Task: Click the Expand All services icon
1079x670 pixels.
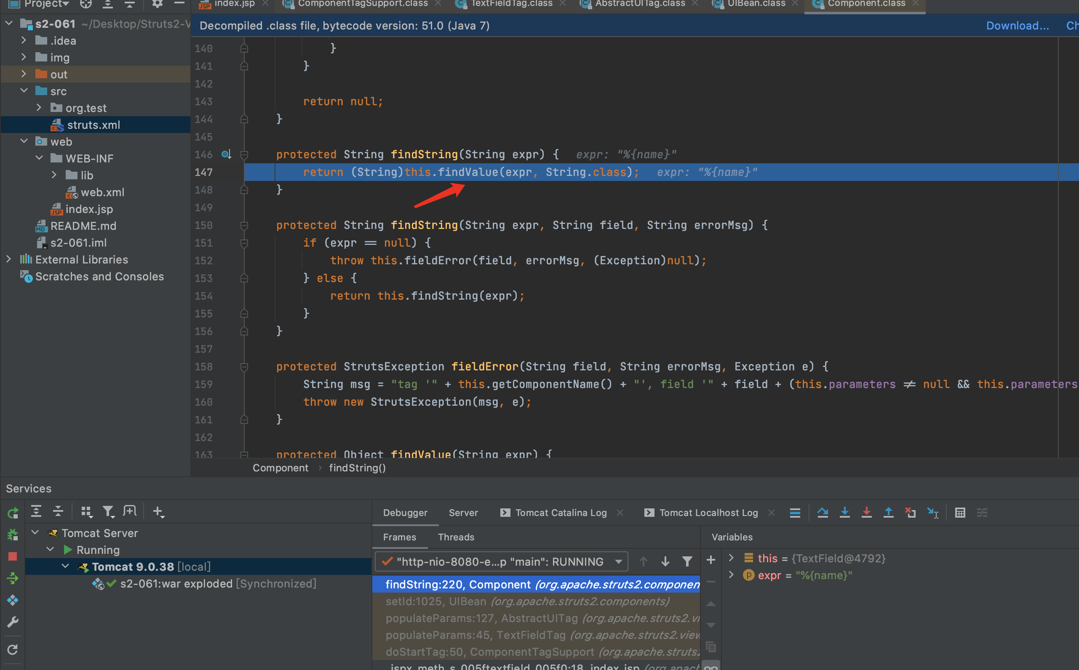Action: 36,511
